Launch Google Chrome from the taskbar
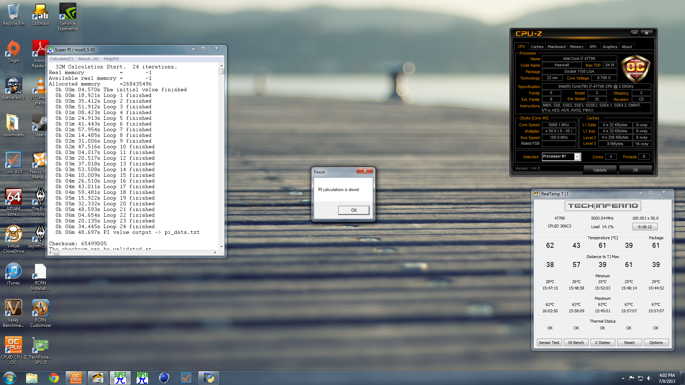685x385 pixels. coord(54,378)
